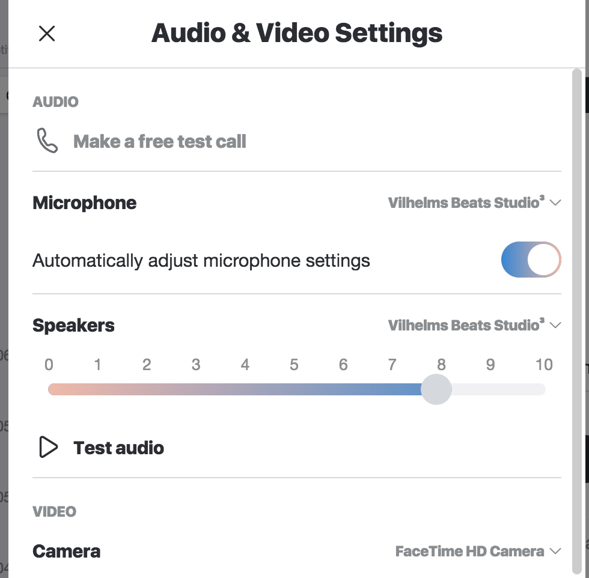
Task: Click the Speakers section label
Action: [73, 325]
